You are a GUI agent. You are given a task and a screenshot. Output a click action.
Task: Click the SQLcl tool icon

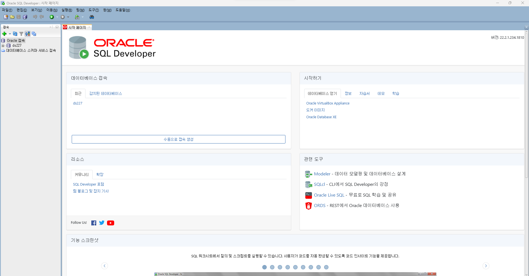pos(308,184)
